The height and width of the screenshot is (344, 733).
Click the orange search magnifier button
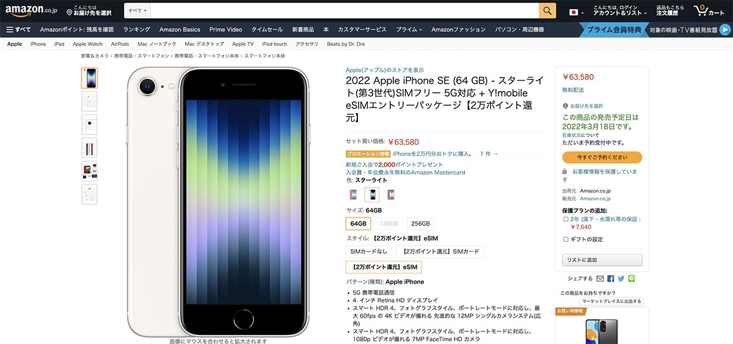(547, 10)
